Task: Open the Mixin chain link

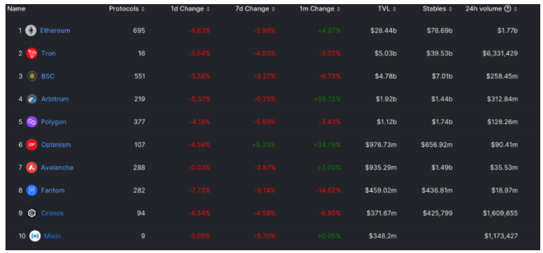Action: (x=53, y=236)
